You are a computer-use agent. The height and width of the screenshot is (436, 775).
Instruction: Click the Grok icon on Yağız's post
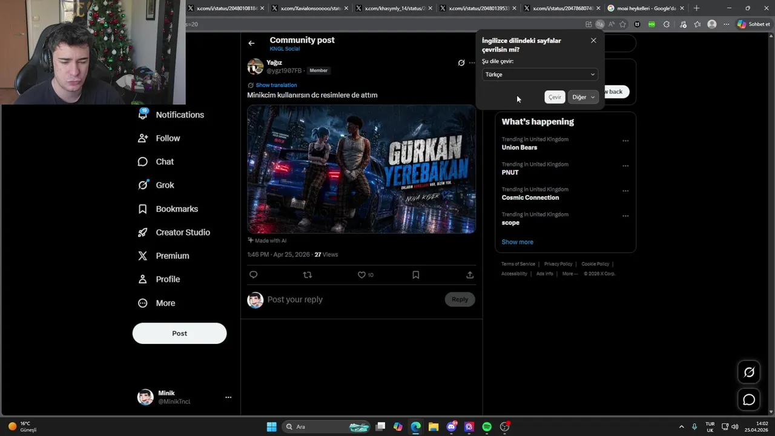(x=461, y=62)
